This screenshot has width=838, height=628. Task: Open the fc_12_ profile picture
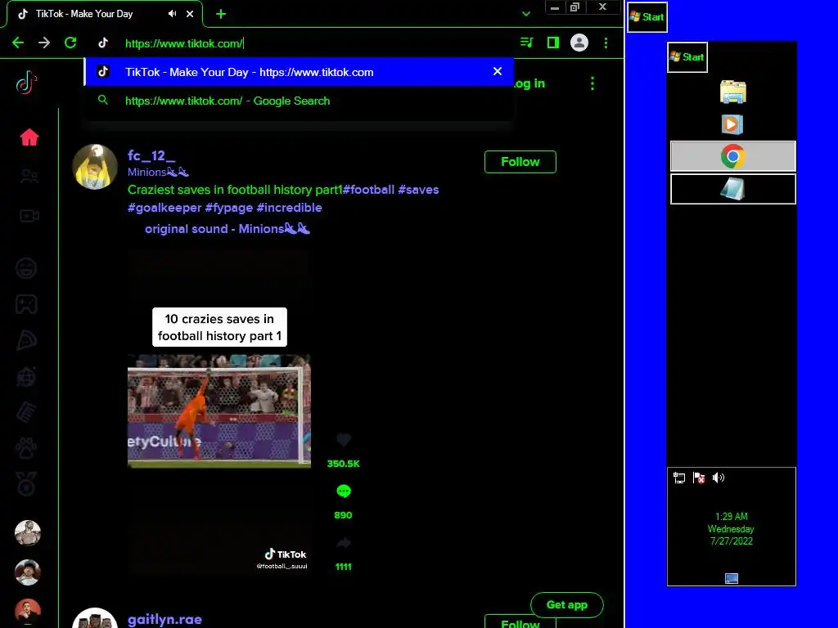pyautogui.click(x=95, y=167)
